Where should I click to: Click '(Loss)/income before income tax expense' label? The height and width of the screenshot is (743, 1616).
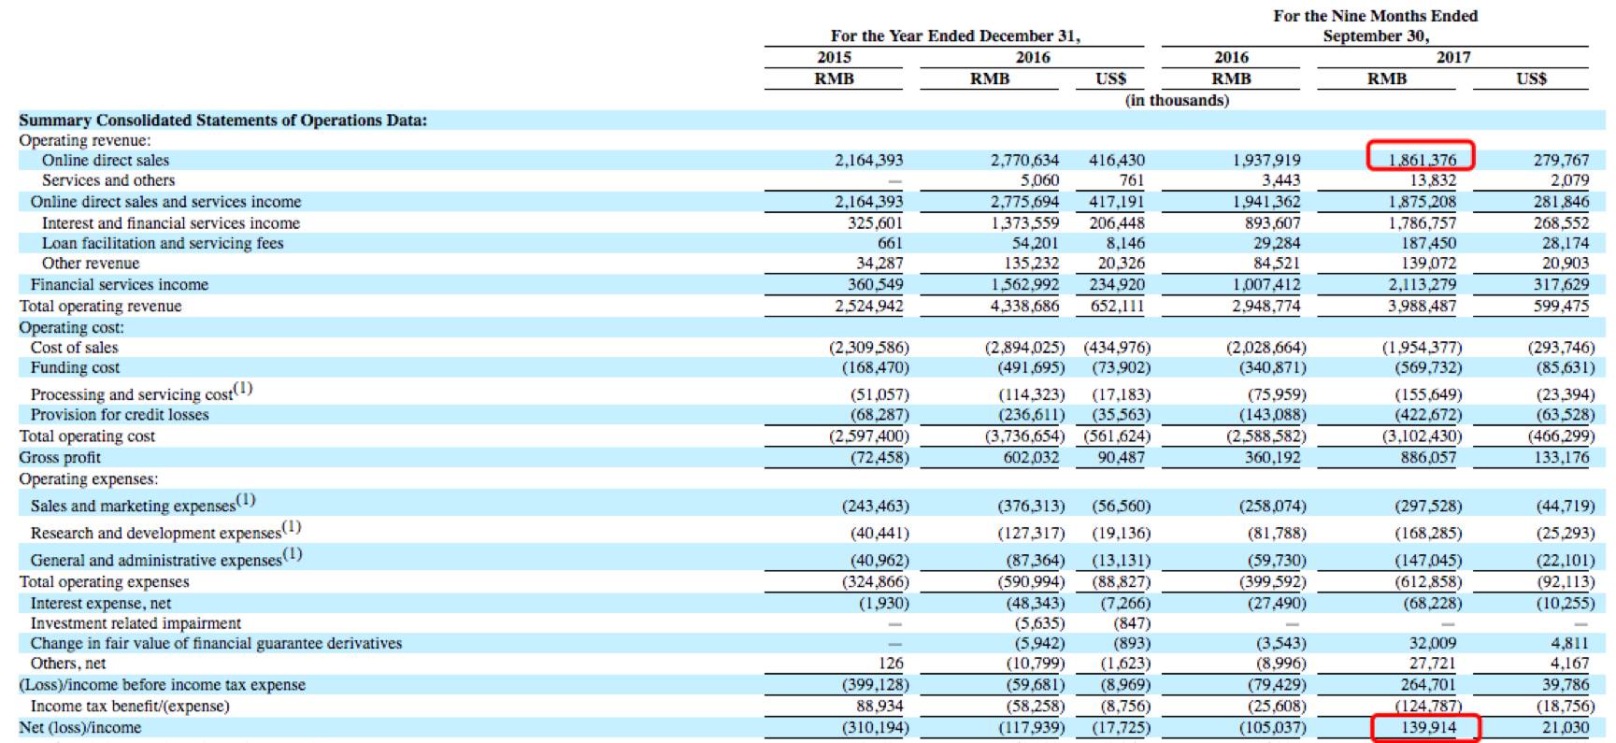point(162,684)
